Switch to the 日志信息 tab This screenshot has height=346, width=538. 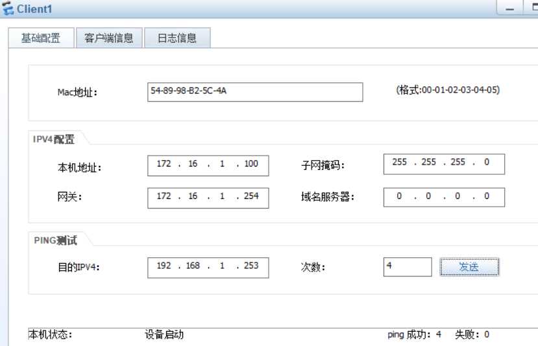(x=177, y=38)
